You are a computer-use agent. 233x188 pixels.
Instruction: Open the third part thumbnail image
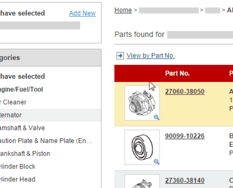[x=142, y=181]
